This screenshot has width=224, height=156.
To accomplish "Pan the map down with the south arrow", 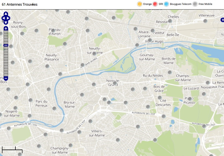I will point(6,22).
